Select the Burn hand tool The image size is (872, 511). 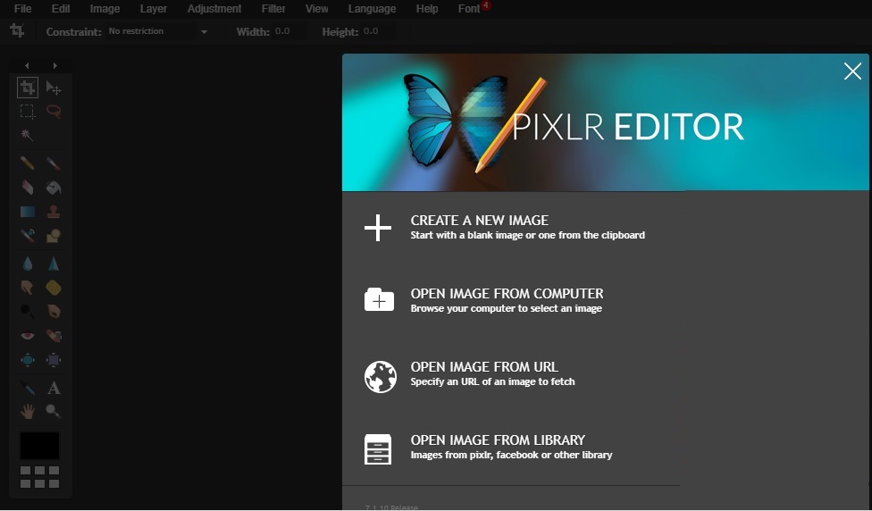(54, 312)
